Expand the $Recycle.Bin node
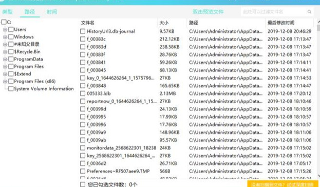The width and height of the screenshot is (320, 187). click(x=5, y=52)
